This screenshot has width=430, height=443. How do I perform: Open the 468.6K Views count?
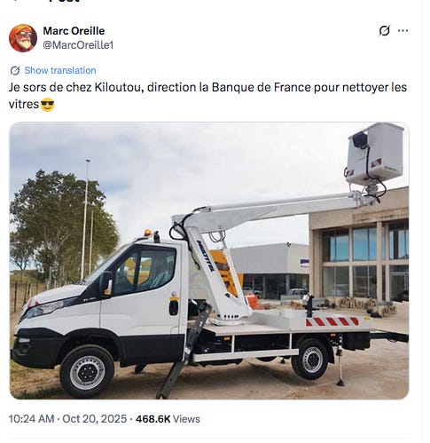(x=168, y=419)
